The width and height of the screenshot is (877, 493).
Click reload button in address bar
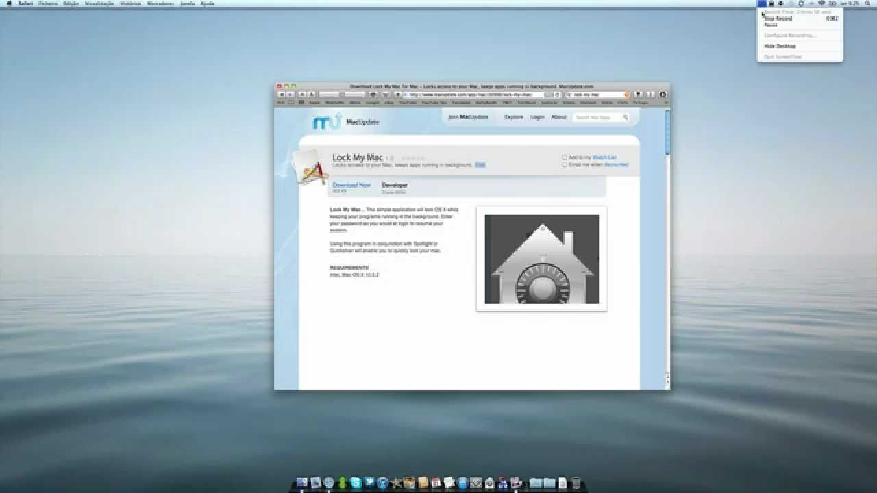(556, 94)
